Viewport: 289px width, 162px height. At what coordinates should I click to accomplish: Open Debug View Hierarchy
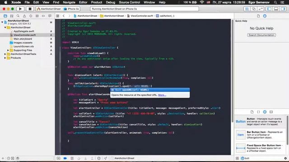click(x=99, y=158)
